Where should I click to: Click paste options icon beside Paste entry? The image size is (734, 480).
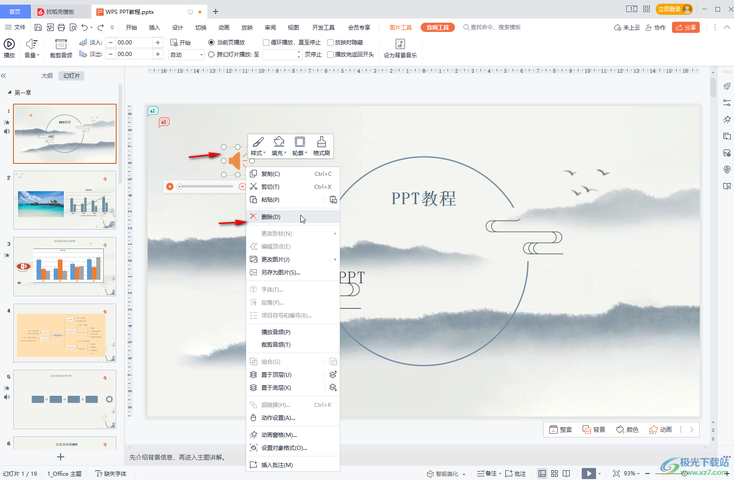333,200
